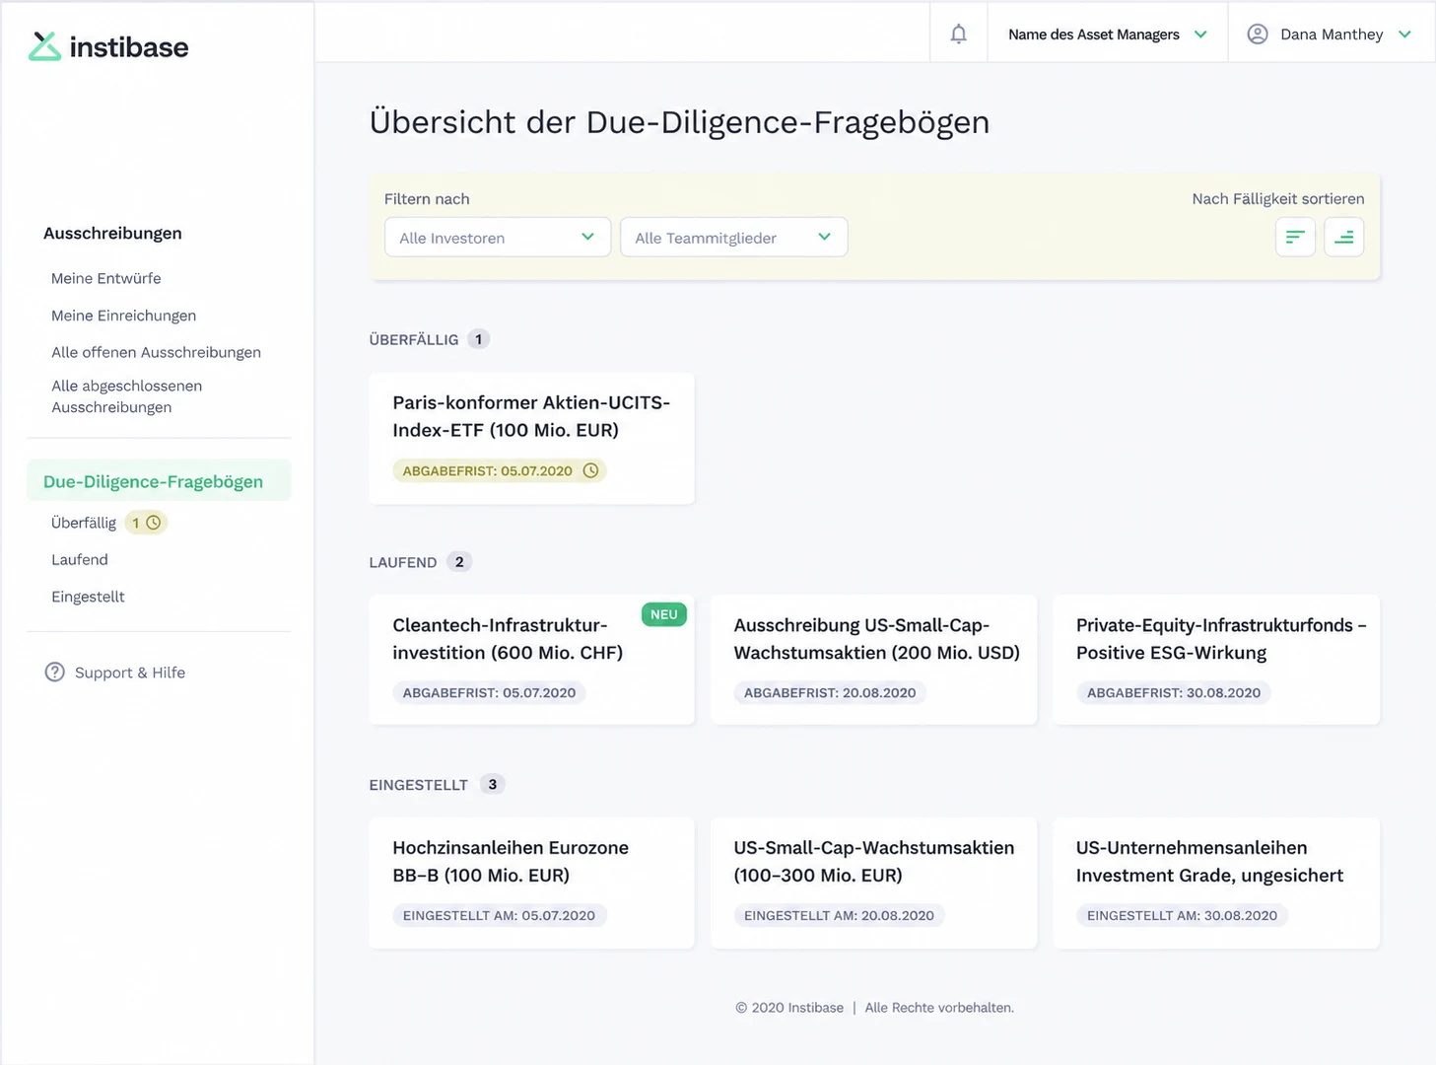1436x1065 pixels.
Task: Click the user profile avatar icon
Action: [1258, 35]
